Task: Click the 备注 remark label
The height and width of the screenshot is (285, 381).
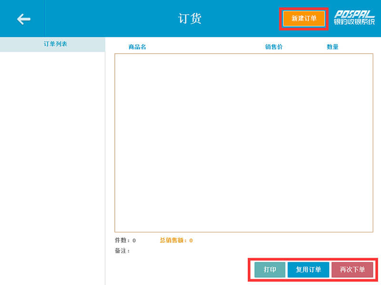Action: 122,251
